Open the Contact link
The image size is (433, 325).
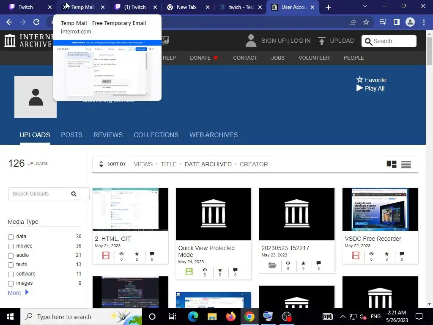(245, 58)
